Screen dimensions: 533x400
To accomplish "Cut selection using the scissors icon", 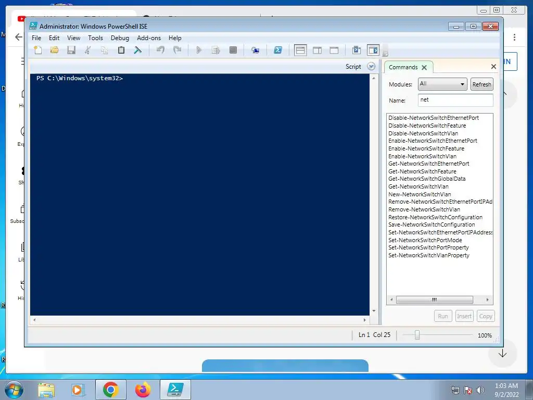I will pos(87,51).
